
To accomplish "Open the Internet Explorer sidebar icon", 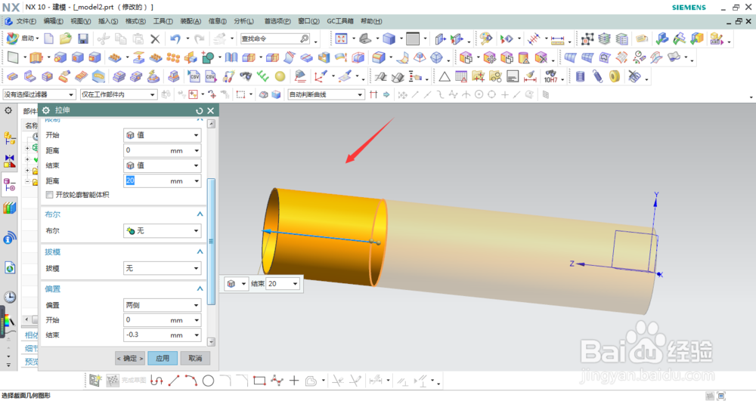I will [10, 267].
